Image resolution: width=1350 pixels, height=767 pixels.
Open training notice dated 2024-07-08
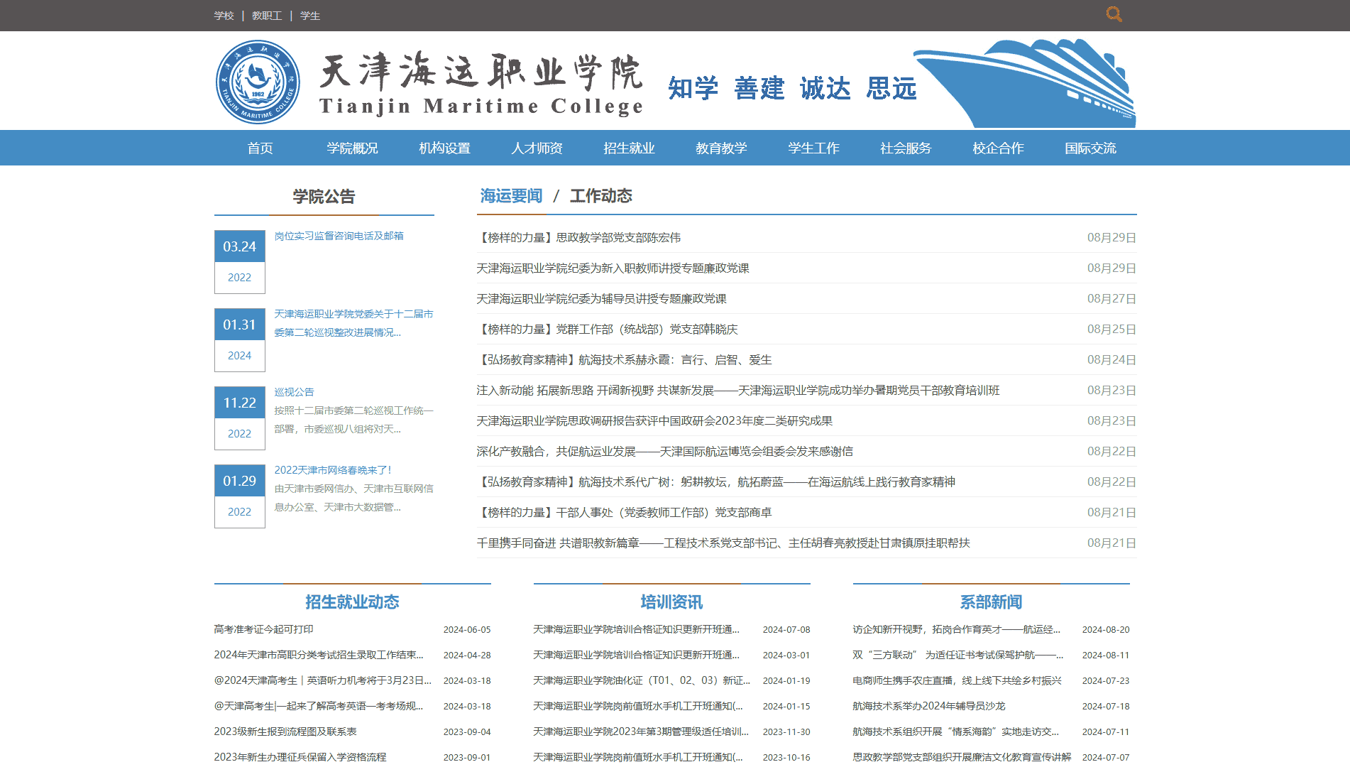(637, 629)
